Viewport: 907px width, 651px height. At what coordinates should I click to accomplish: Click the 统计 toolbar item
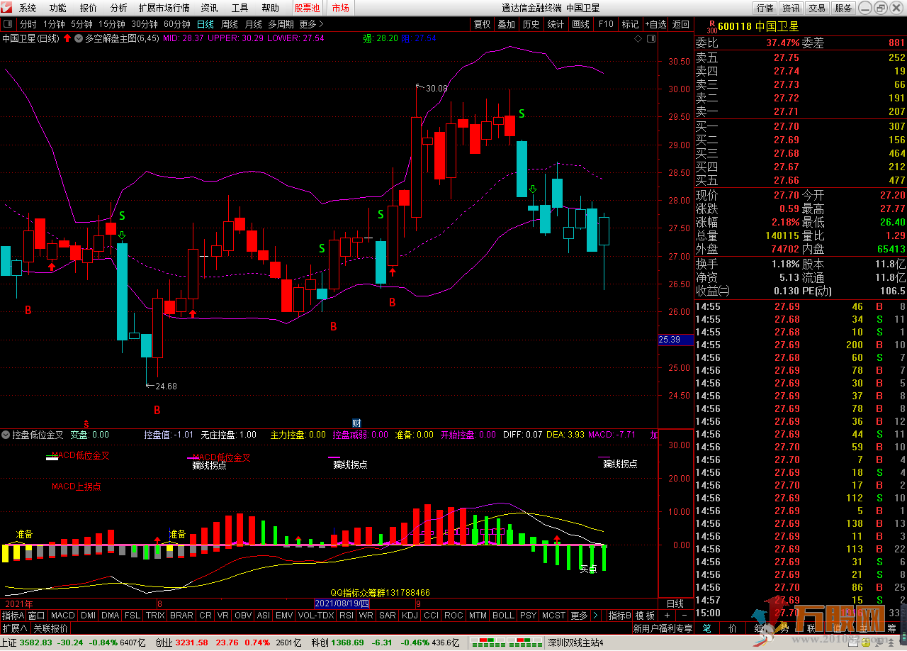point(556,24)
